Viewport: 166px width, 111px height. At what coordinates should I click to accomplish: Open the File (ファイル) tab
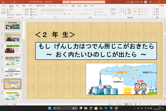(4, 5)
